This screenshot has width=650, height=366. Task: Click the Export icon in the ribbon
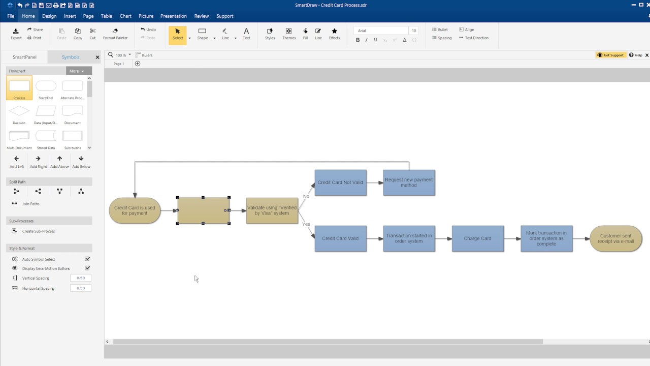pos(16,31)
